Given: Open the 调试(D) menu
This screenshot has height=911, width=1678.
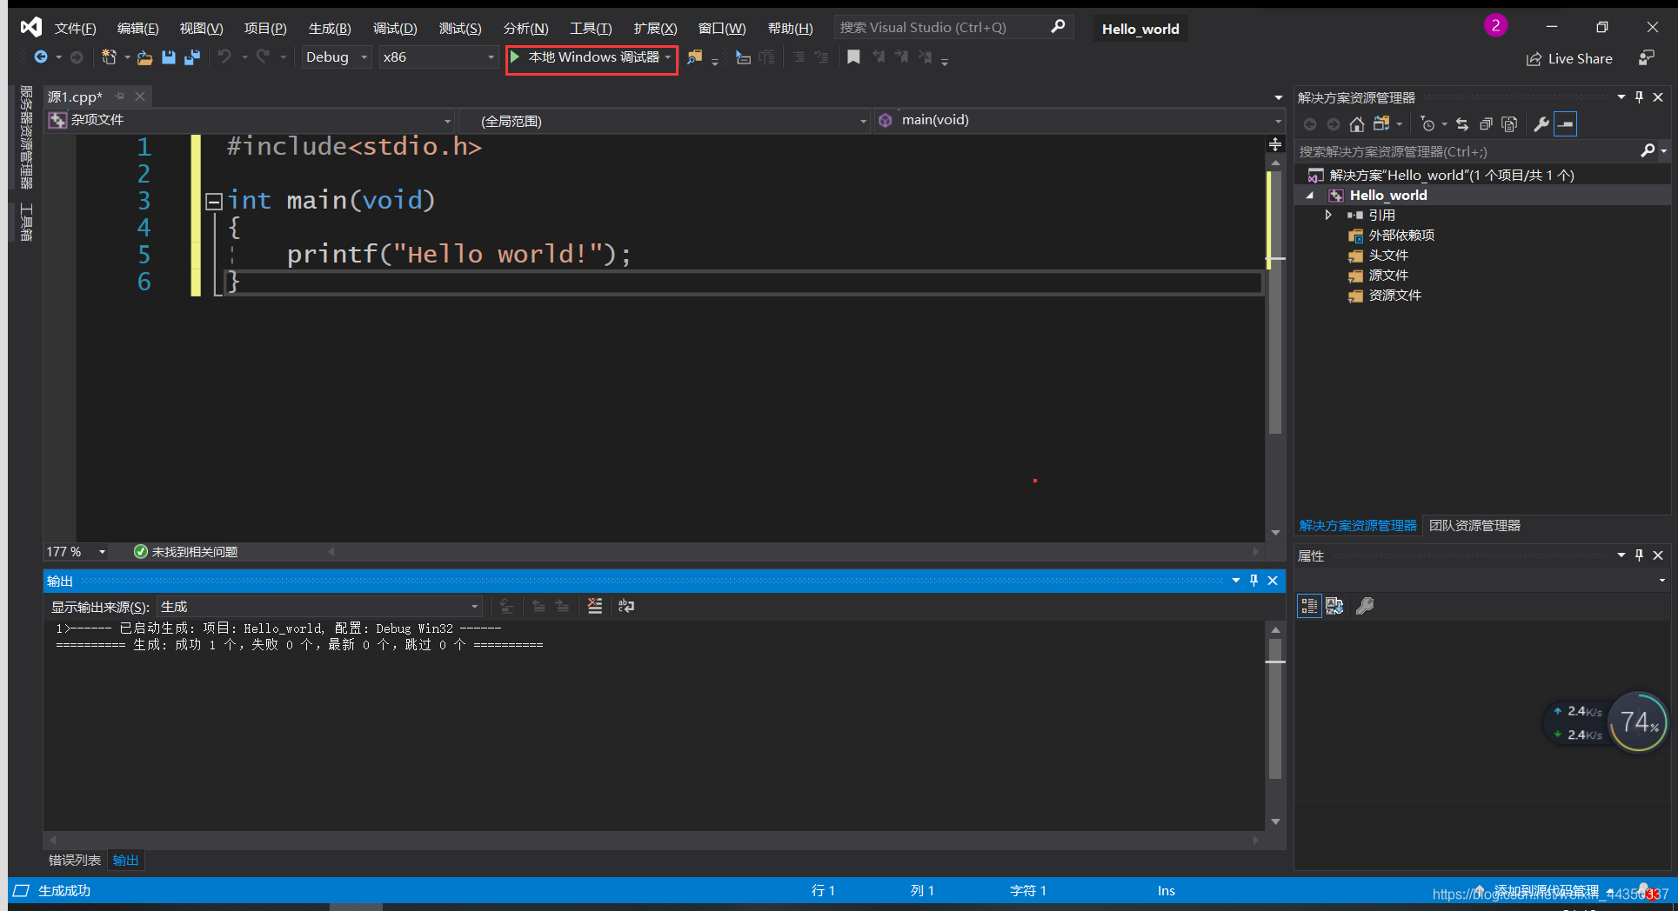Looking at the screenshot, I should 395,27.
